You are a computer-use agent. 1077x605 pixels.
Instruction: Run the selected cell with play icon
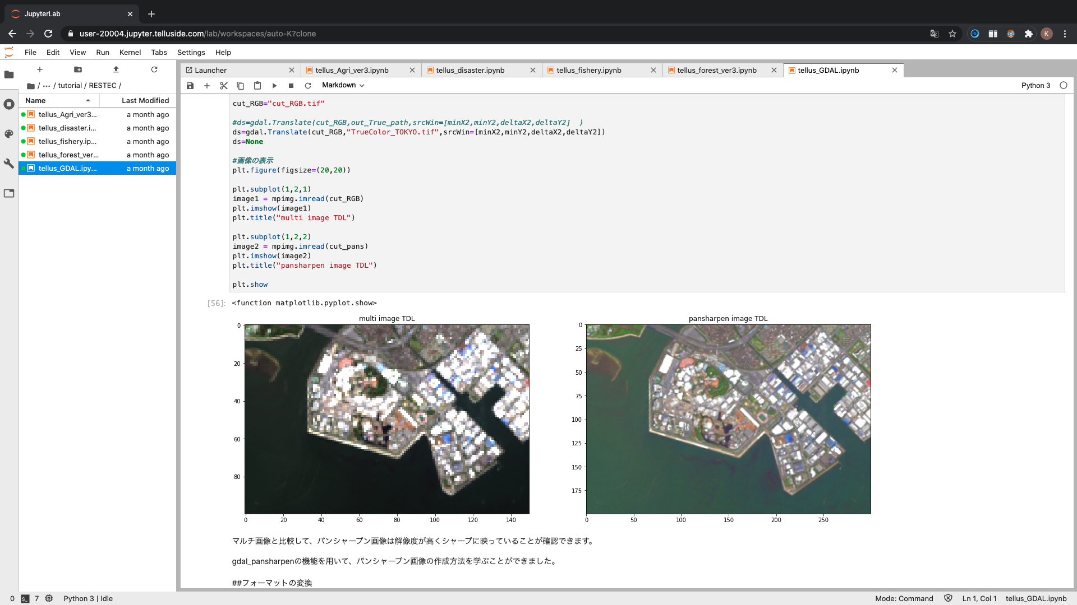(274, 86)
